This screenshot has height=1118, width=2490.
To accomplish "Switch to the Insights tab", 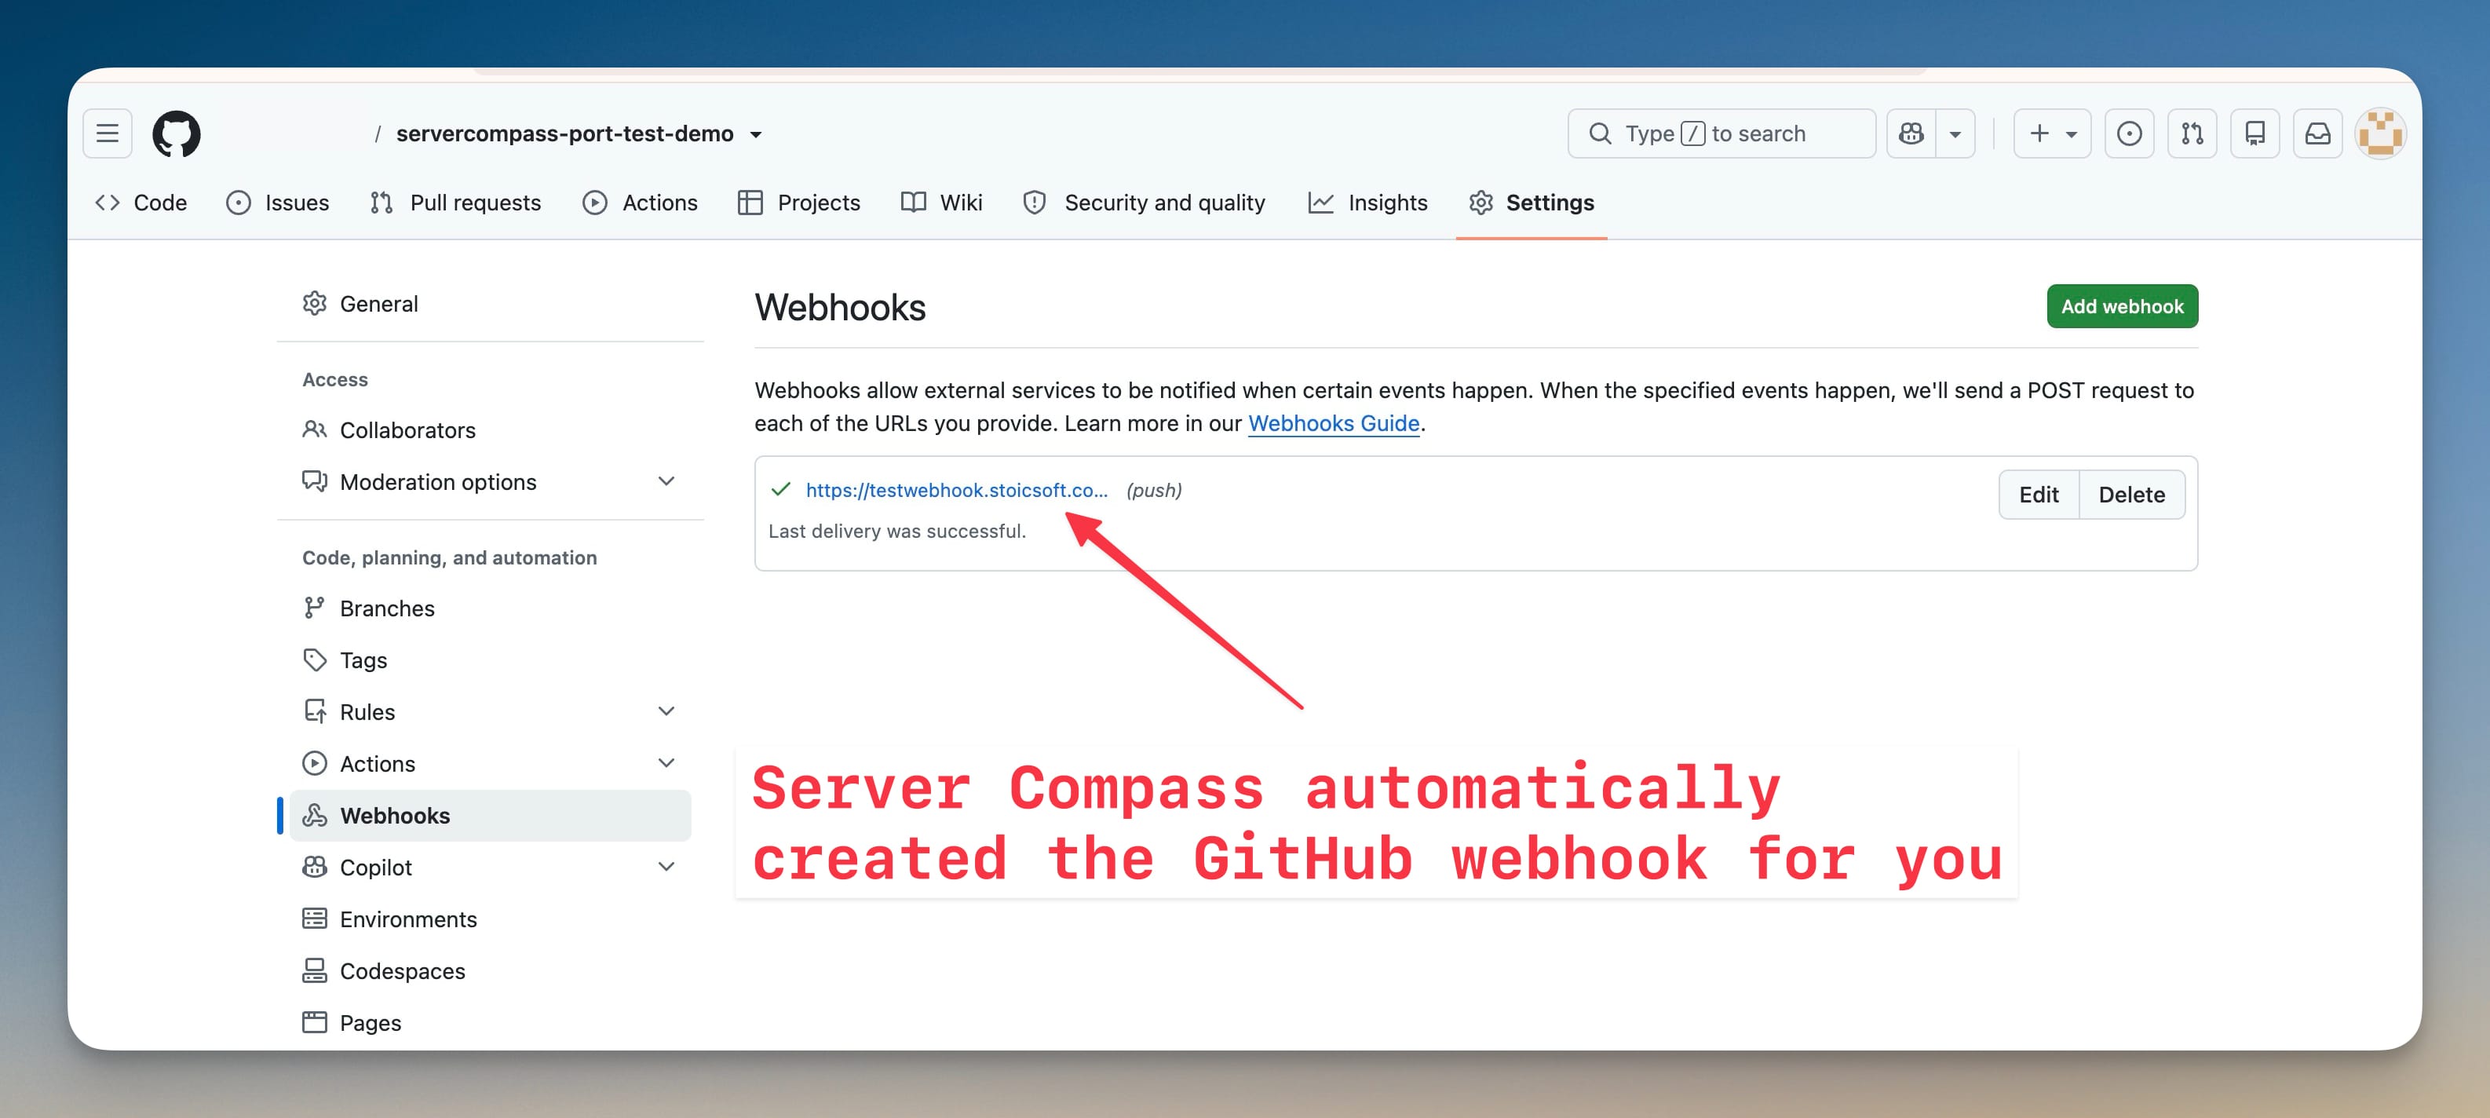I will point(1367,202).
